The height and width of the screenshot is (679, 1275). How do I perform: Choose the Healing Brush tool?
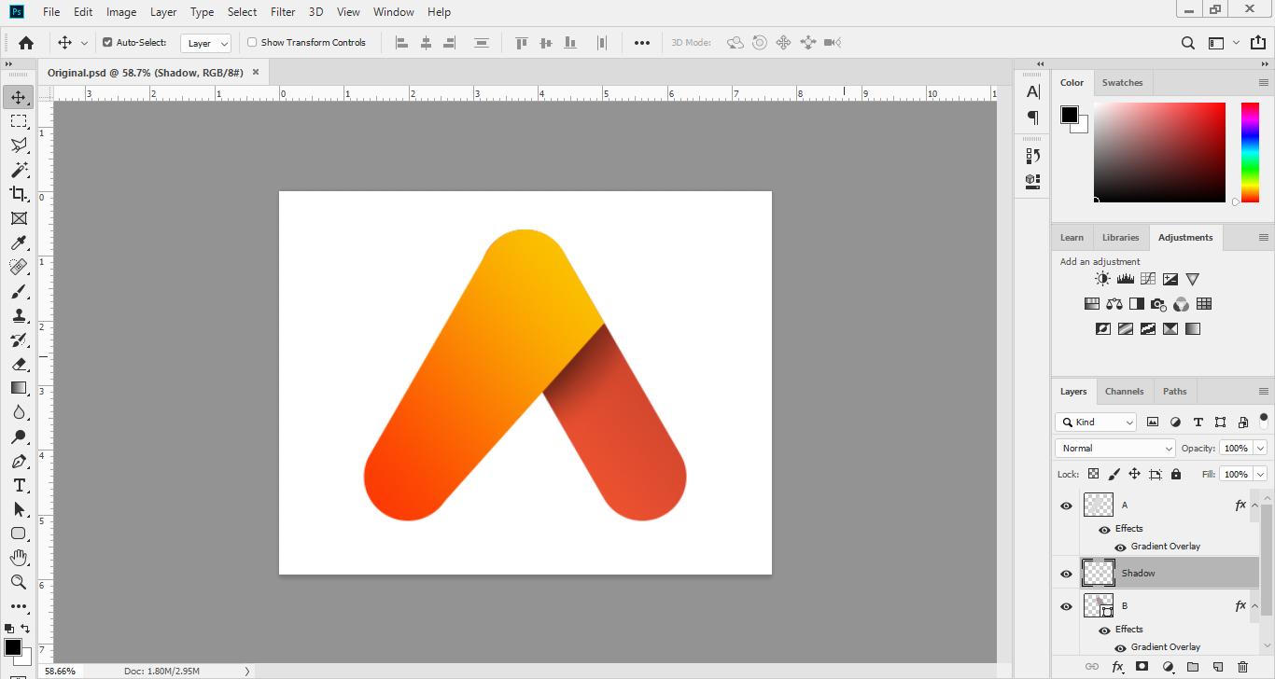(18, 267)
